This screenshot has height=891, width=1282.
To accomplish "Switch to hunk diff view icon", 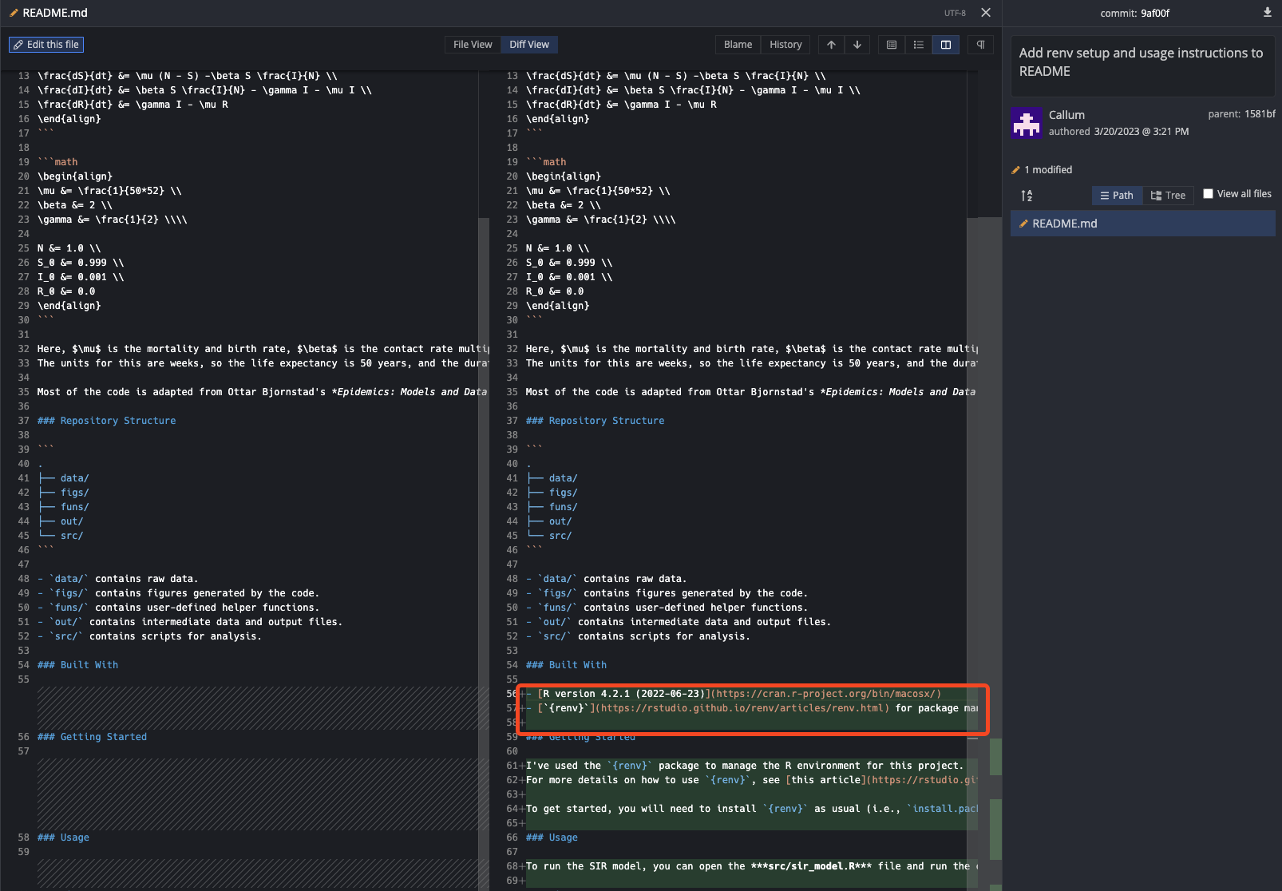I will click(892, 45).
